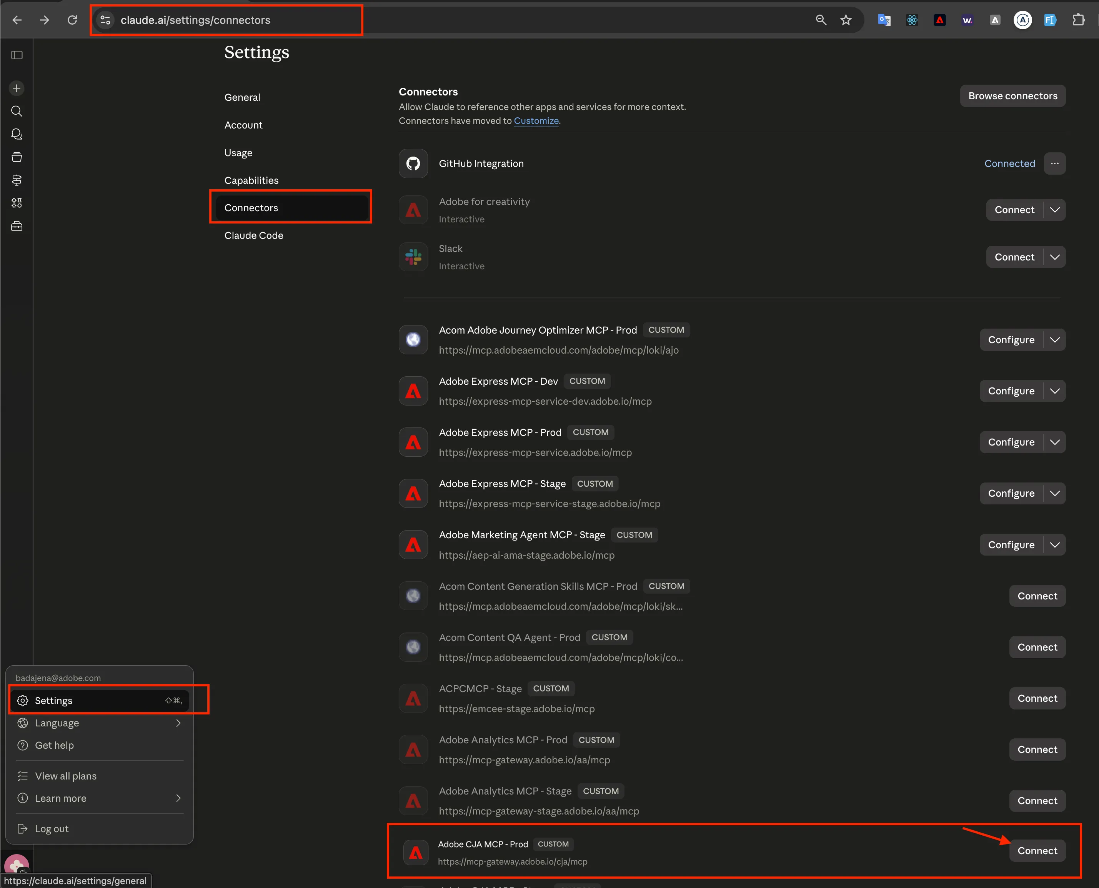Click the user profile avatar at bottom left

[x=17, y=866]
